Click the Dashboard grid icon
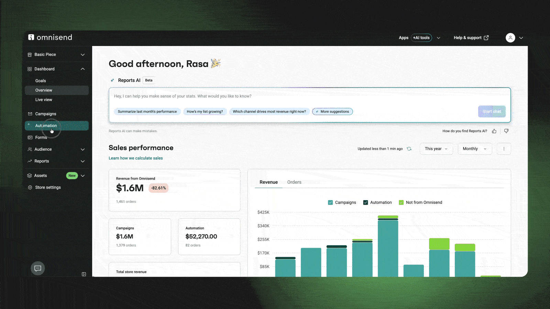The image size is (550, 309). point(30,69)
